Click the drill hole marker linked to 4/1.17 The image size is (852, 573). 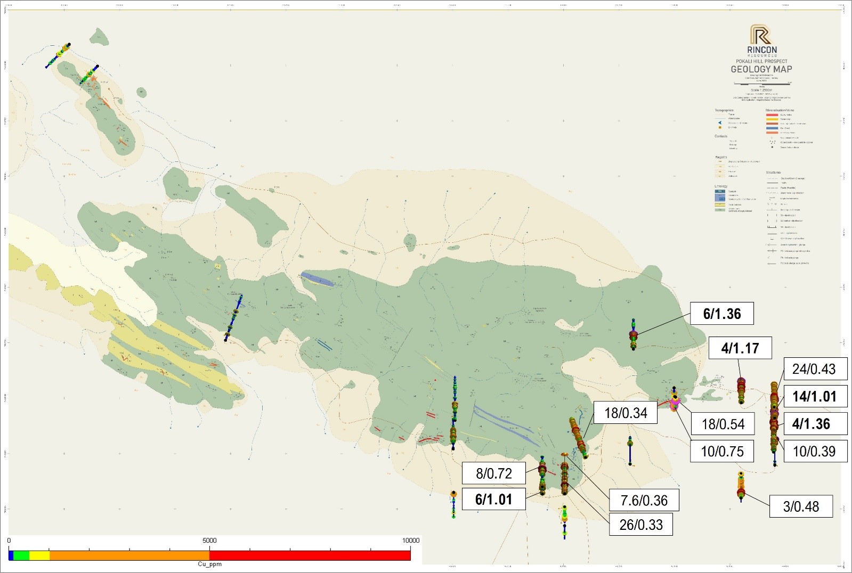[x=741, y=382]
